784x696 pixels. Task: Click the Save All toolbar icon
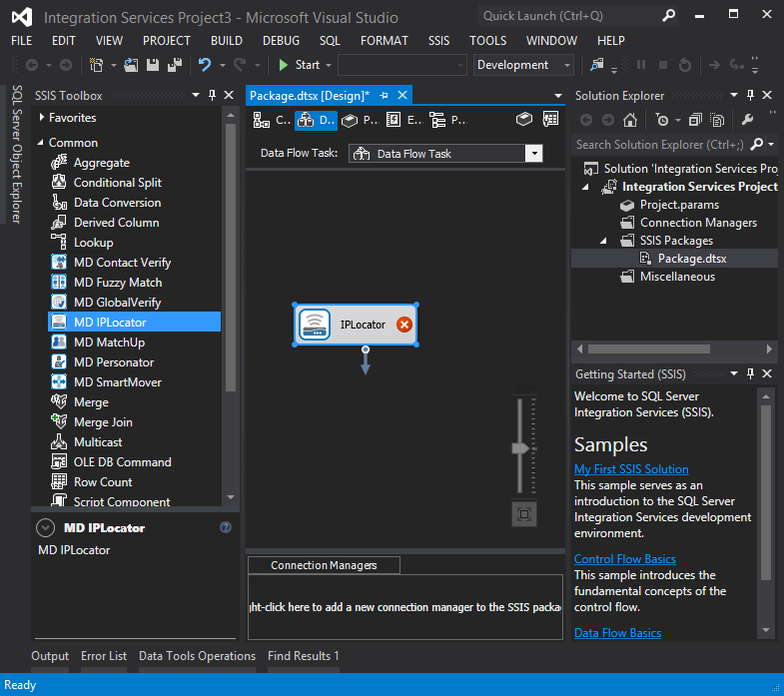(x=175, y=65)
